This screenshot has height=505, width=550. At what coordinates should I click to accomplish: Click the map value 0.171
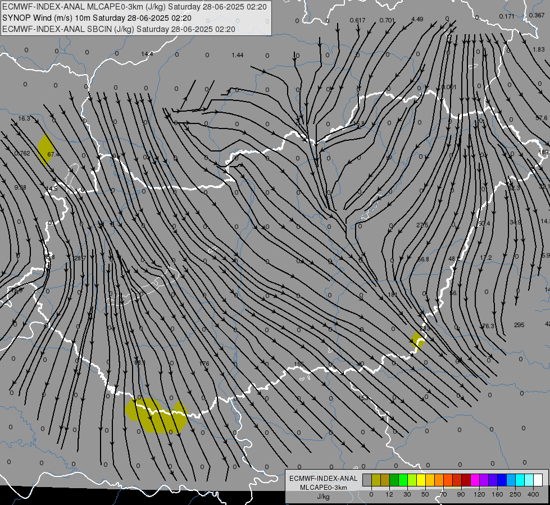(x=507, y=16)
